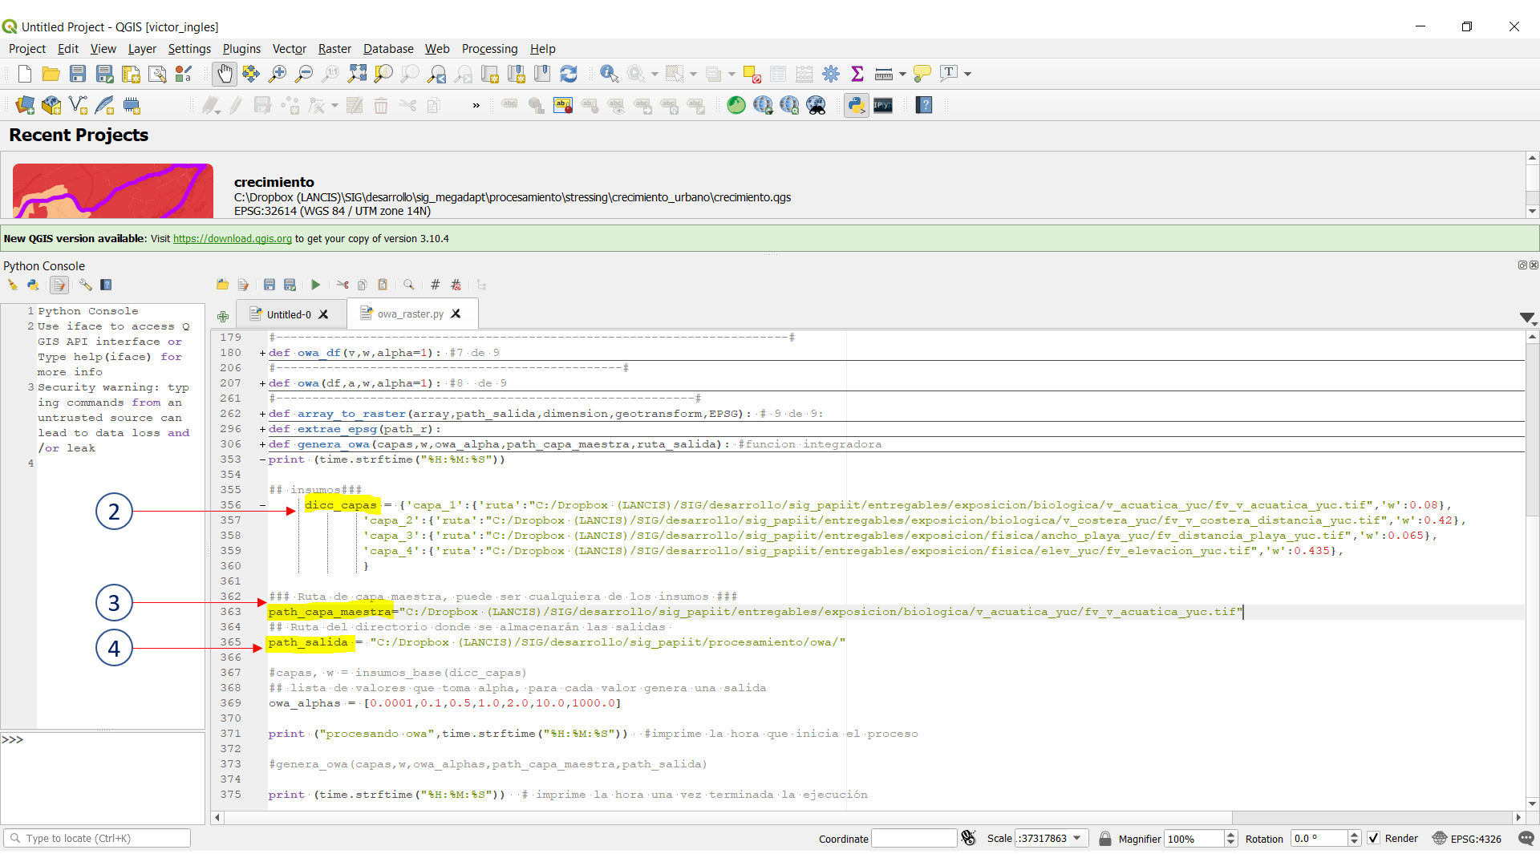This screenshot has width=1540, height=866.
Task: Expand fold for def array_to_raster
Action: pyautogui.click(x=262, y=414)
